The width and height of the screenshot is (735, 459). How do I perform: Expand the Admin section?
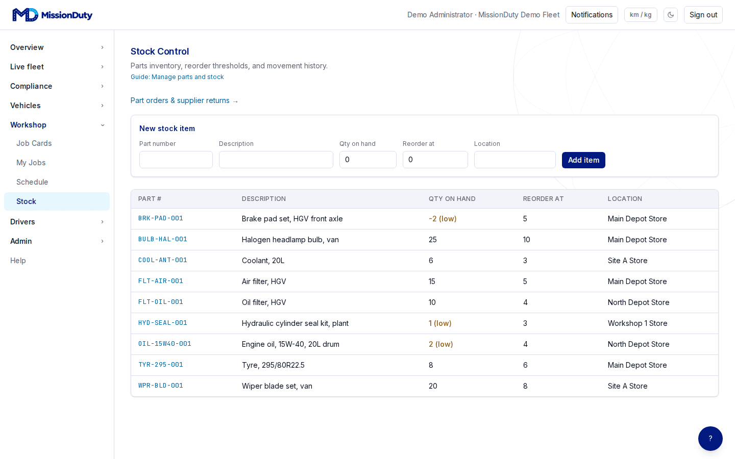point(57,241)
